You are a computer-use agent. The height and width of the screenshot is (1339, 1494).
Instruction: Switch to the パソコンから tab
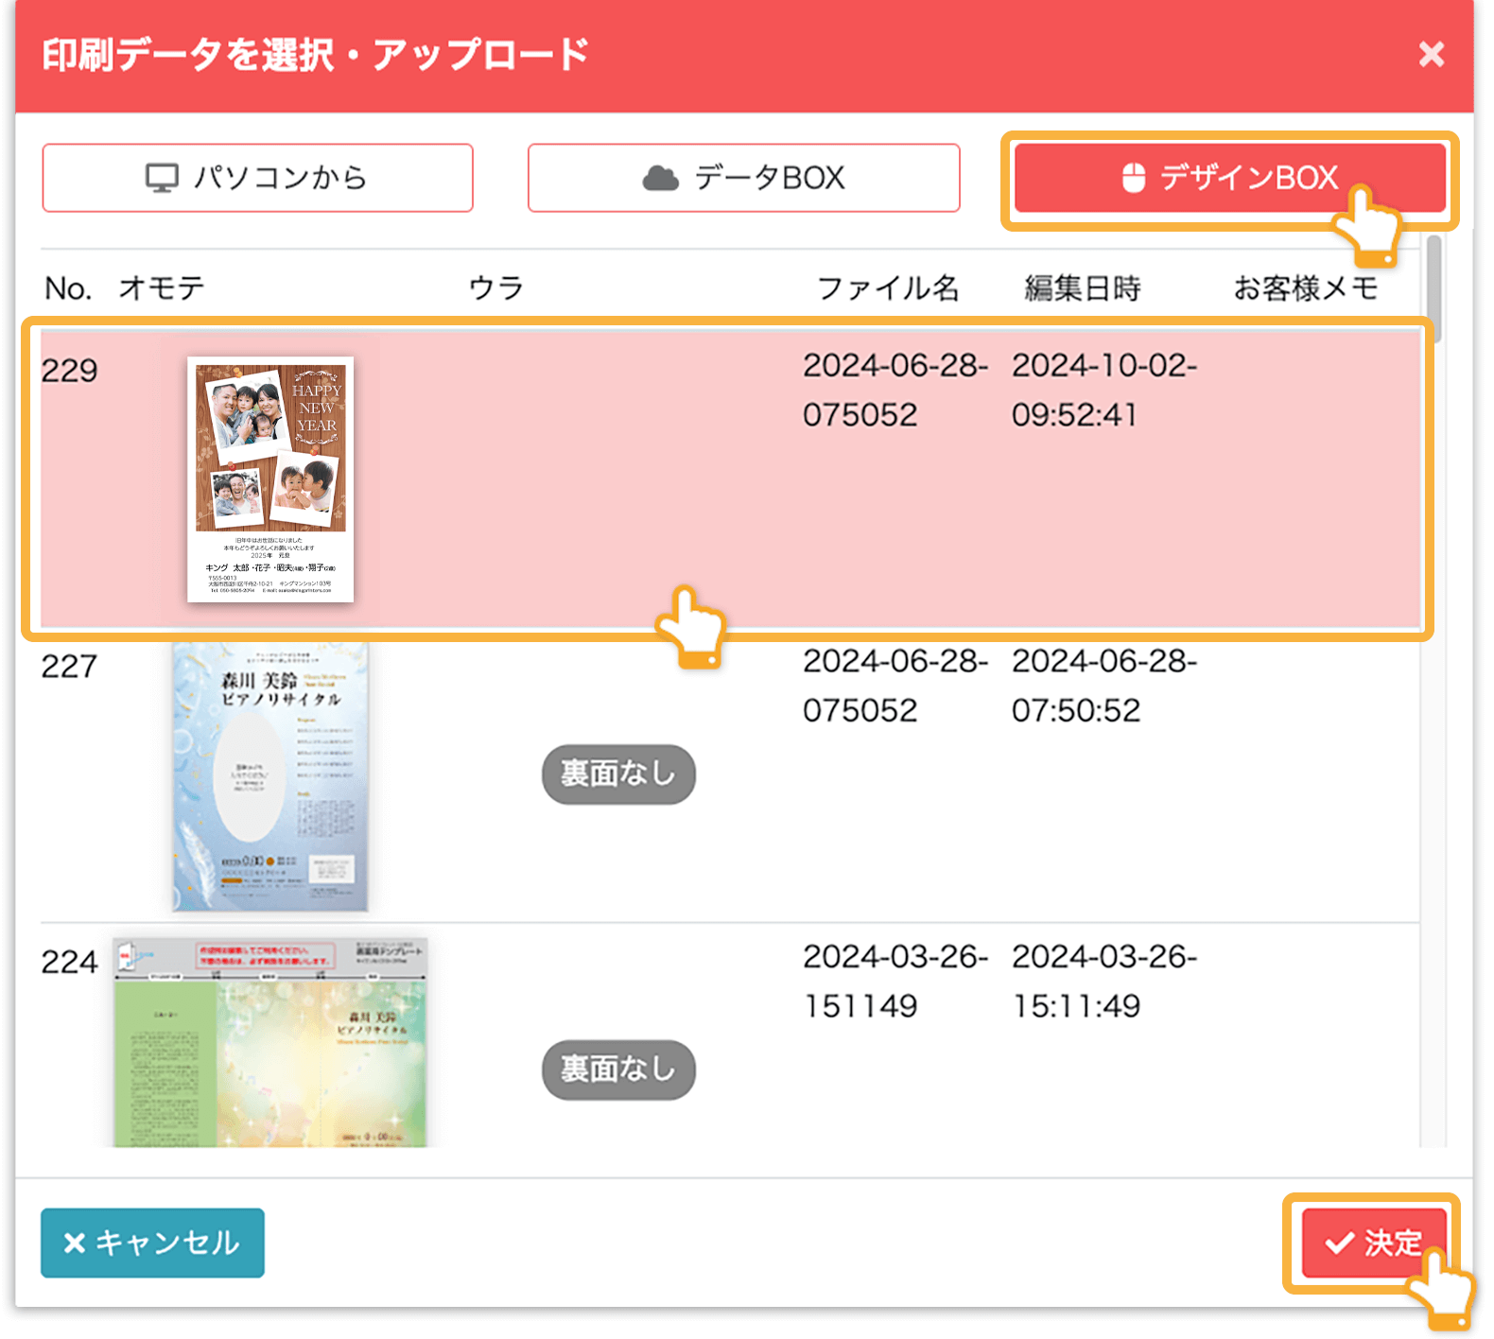[x=257, y=178]
